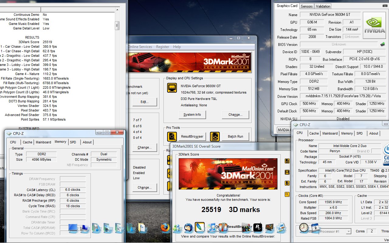The image size is (389, 243).
Task: Click the document with arrows icon in score window
Action: pos(287,161)
